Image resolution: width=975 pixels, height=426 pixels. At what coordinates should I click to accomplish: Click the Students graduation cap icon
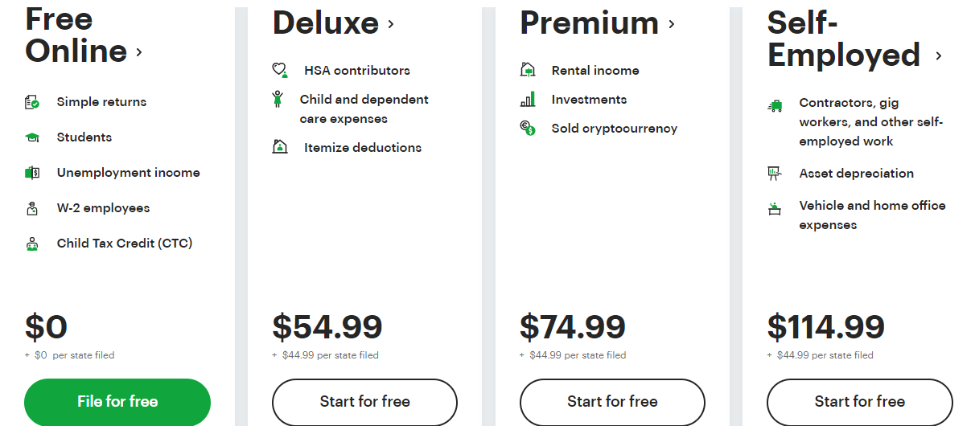[32, 137]
